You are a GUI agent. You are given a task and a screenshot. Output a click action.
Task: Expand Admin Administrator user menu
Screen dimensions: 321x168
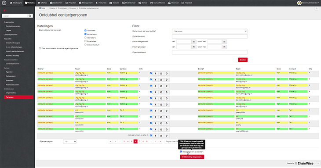point(308,3)
